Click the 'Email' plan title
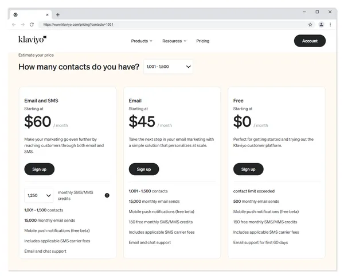The height and width of the screenshot is (278, 344). click(135, 101)
